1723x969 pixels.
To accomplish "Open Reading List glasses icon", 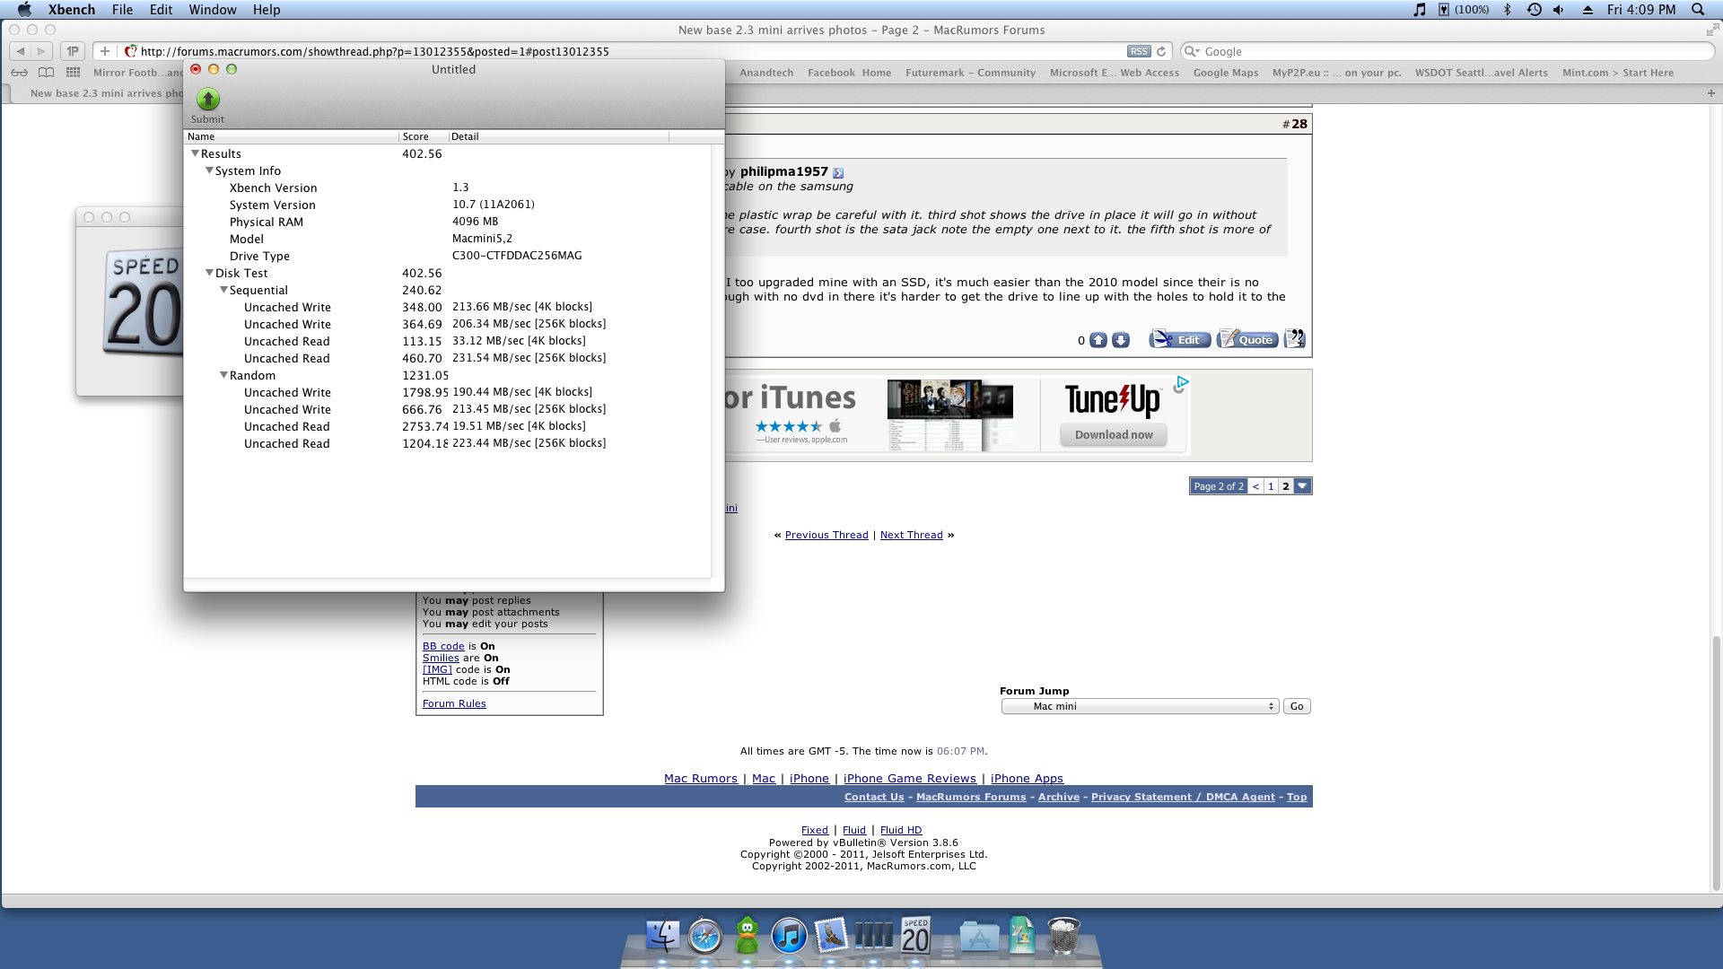I will 19,73.
